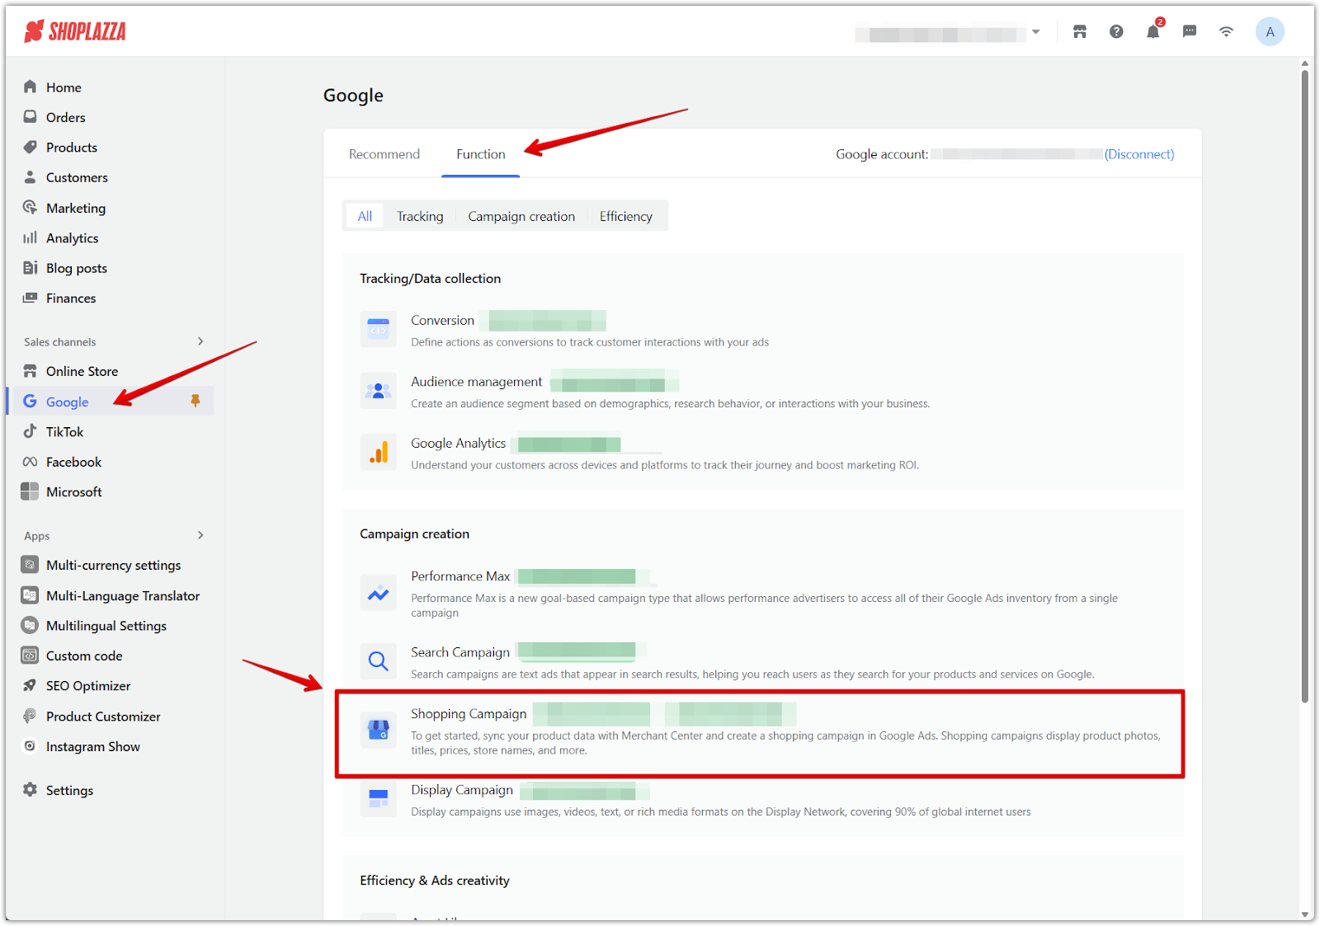Click the Conversion feature icon
Screen dimensions: 1320x926
(x=379, y=330)
